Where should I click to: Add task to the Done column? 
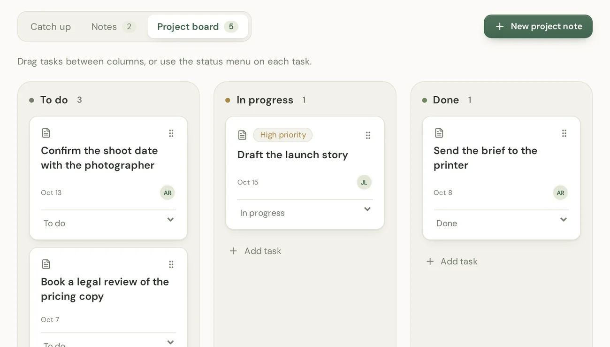click(x=451, y=261)
